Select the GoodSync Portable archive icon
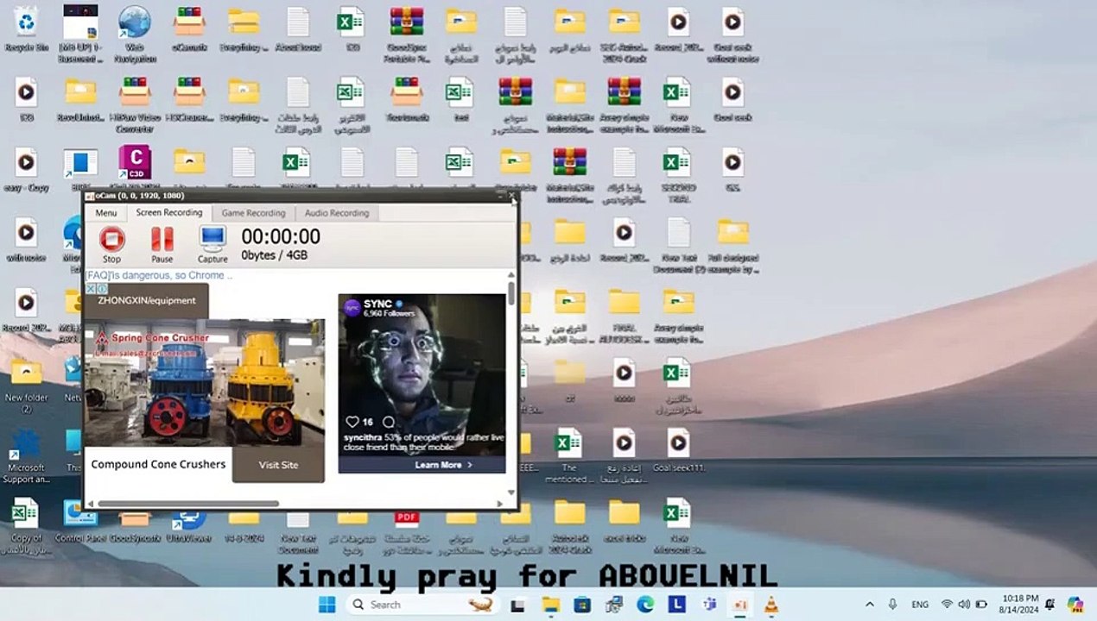 tap(406, 34)
